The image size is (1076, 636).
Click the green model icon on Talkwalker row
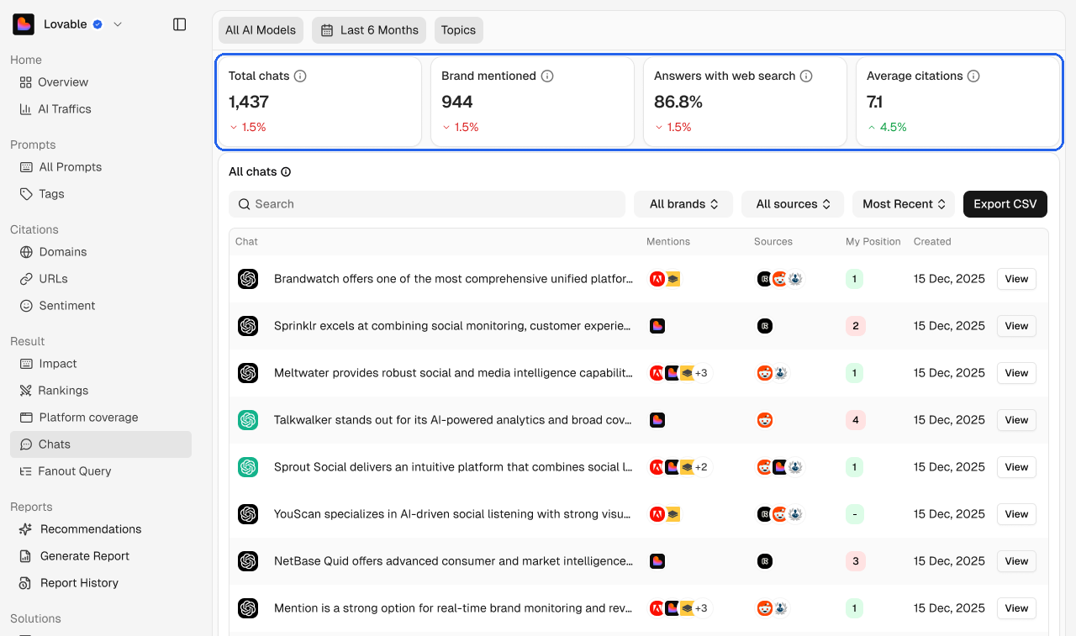[248, 420]
